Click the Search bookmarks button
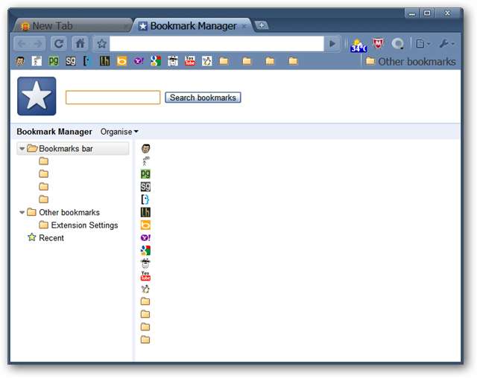This screenshot has height=378, width=477. pyautogui.click(x=203, y=97)
